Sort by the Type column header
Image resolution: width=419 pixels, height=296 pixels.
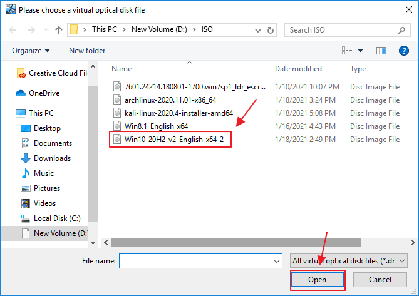tap(358, 69)
